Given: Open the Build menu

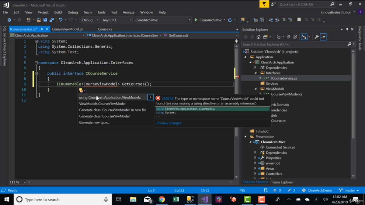Looking at the screenshot, I should (x=58, y=12).
